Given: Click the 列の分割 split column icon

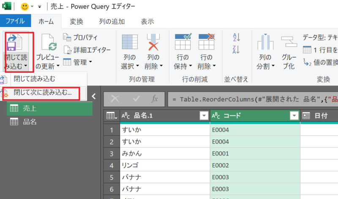Looking at the screenshot, I should [x=266, y=43].
